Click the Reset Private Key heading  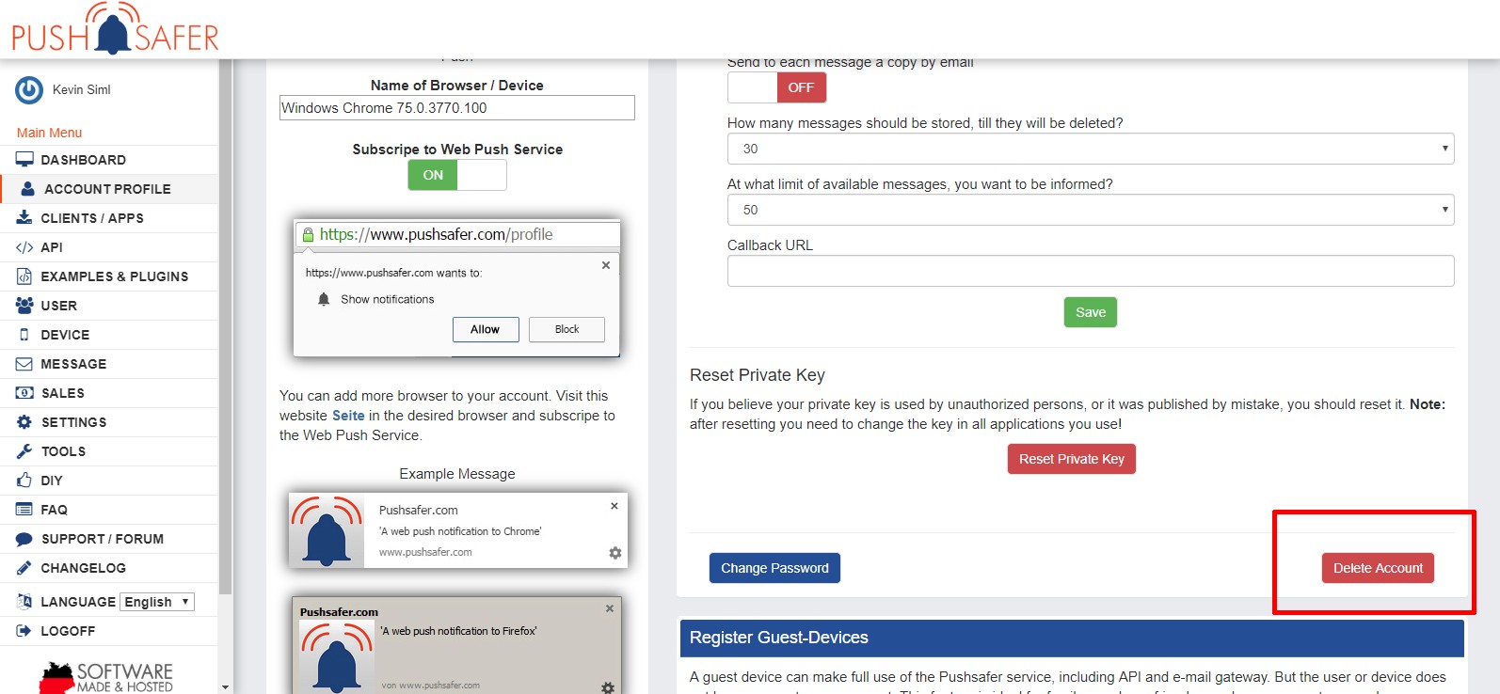pos(758,375)
